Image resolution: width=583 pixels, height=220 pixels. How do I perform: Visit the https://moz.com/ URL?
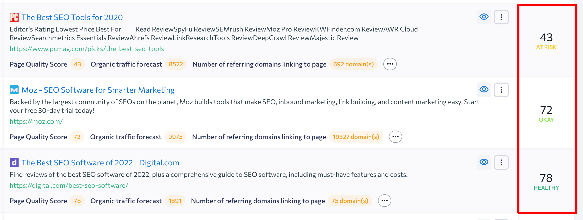(36, 121)
